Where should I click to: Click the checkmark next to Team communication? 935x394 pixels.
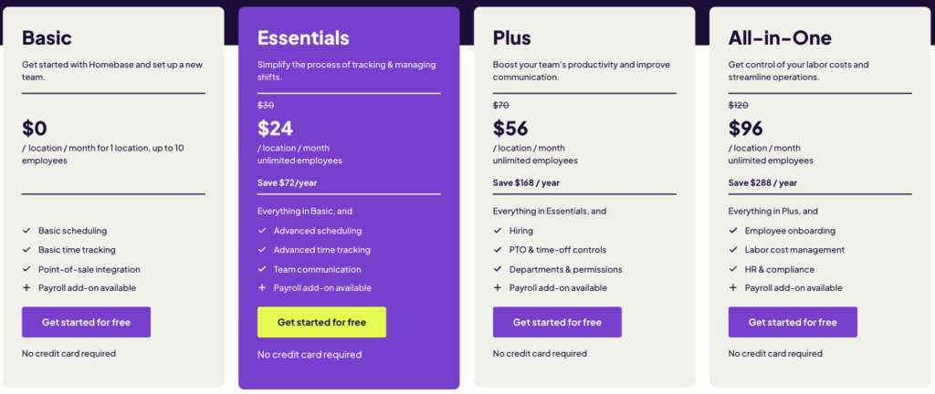pos(261,269)
